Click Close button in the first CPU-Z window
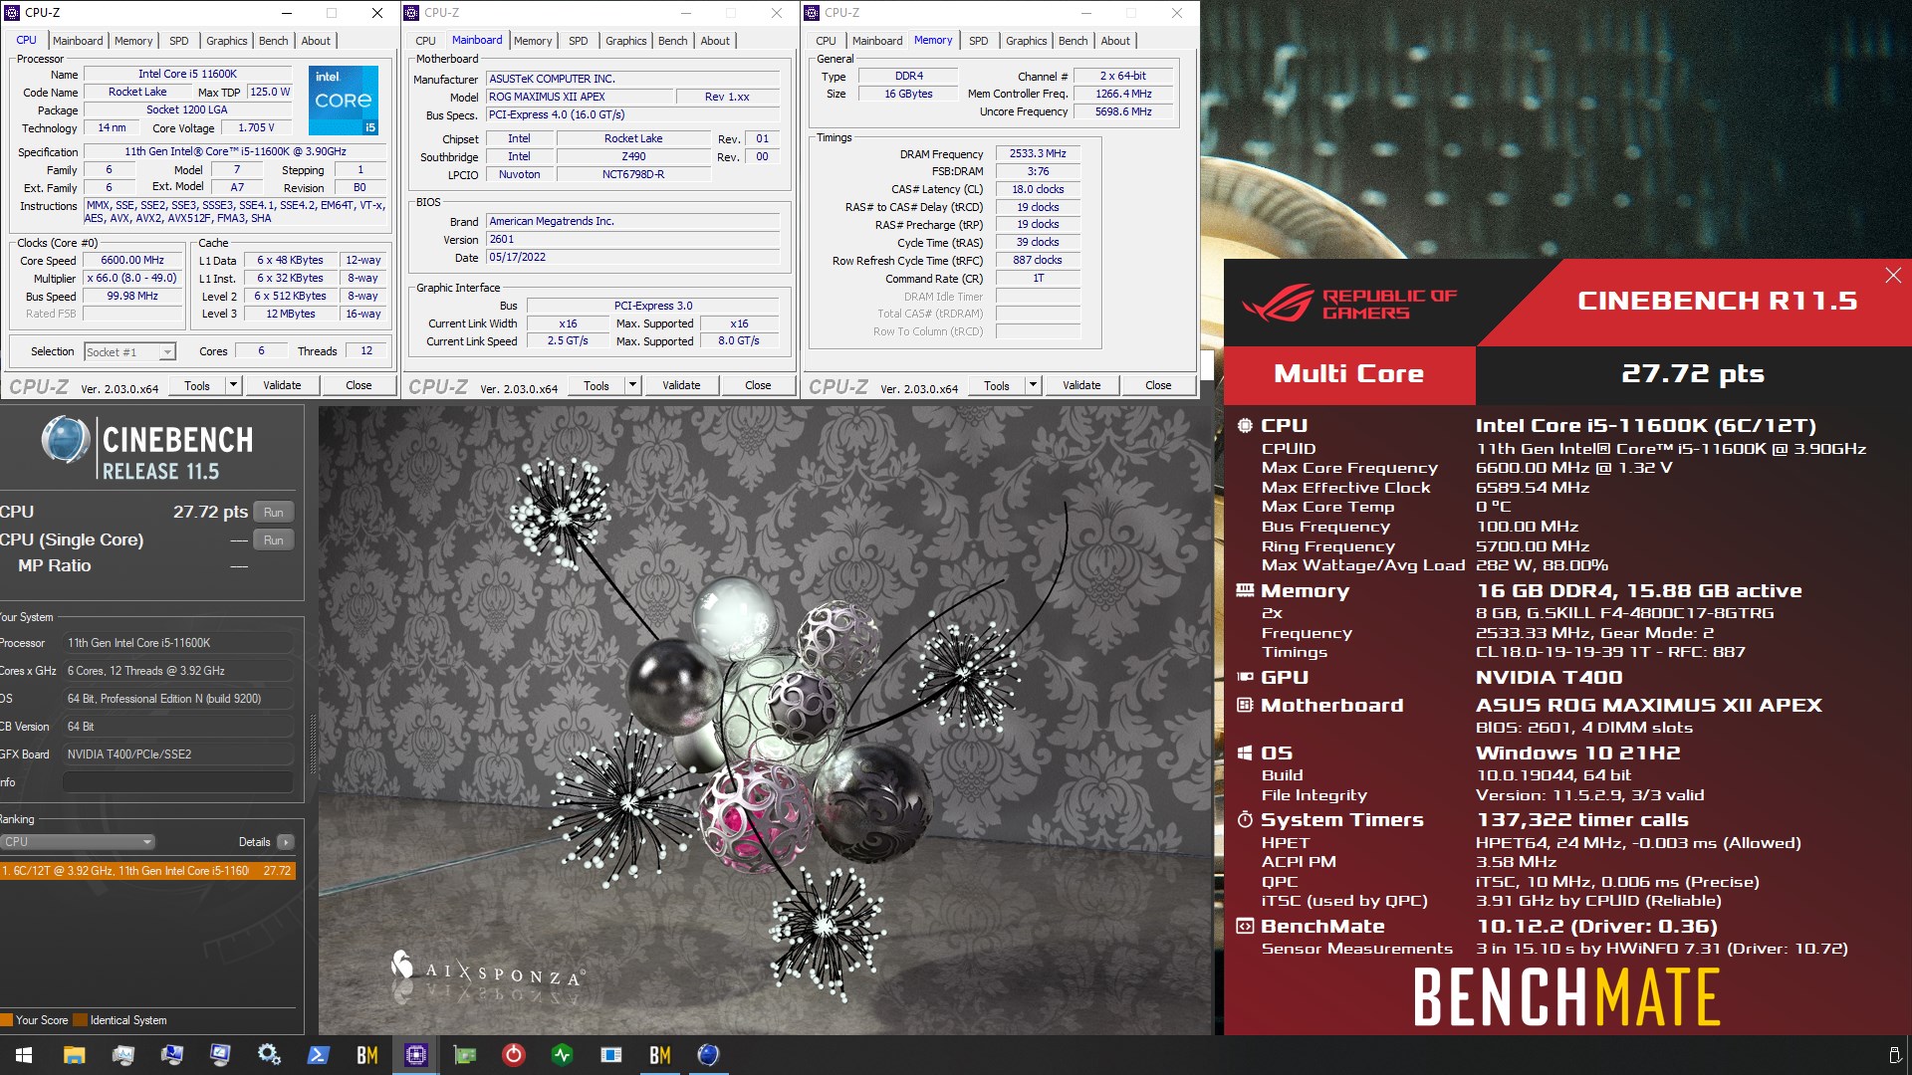The image size is (1912, 1075). coord(358,385)
